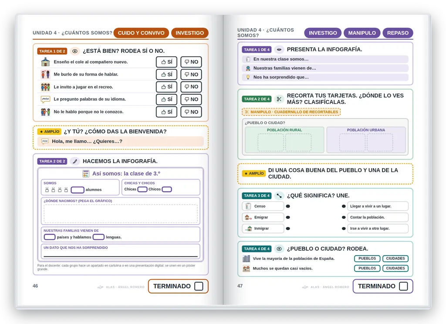446x324 pixels.
Task: Click the village icon beside "Muchos se quedan casi vacíos"
Action: (247, 268)
